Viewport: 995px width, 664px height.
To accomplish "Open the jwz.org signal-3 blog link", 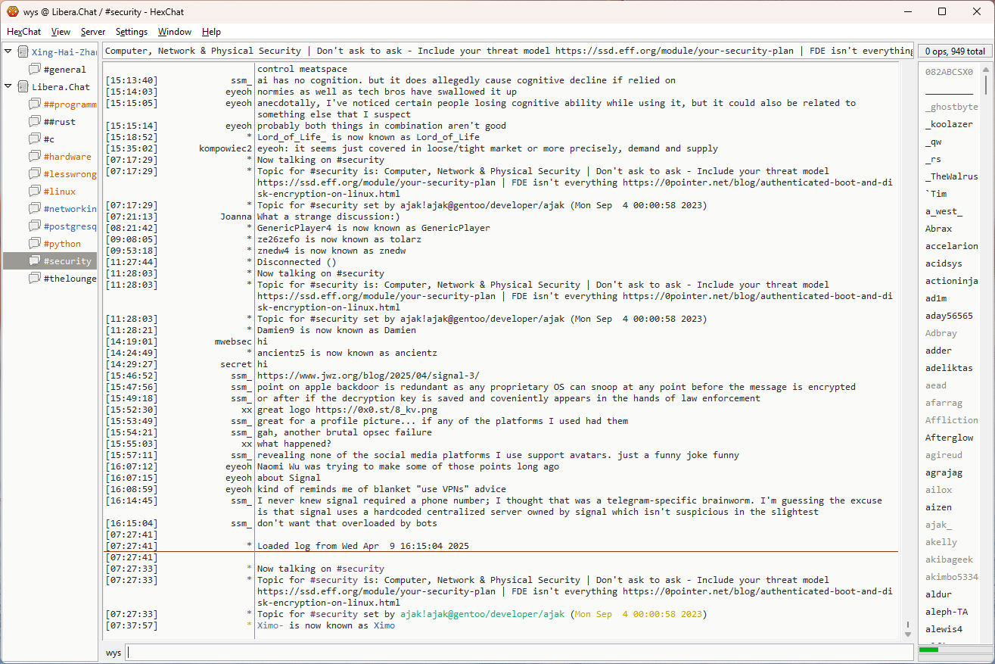I will [x=368, y=376].
